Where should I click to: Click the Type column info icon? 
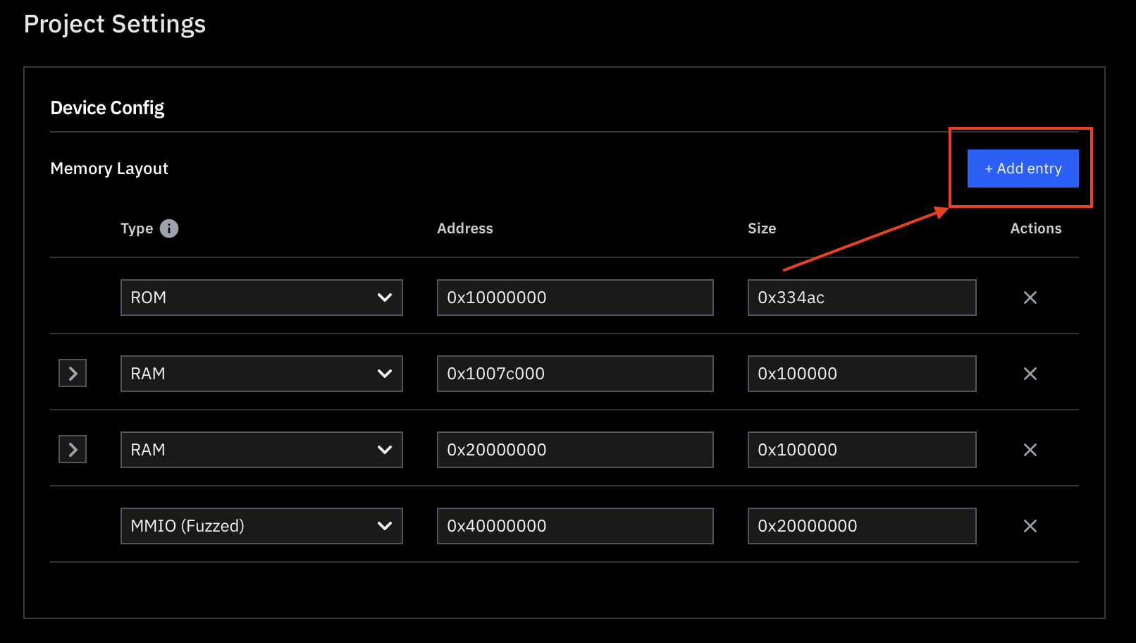click(x=169, y=228)
